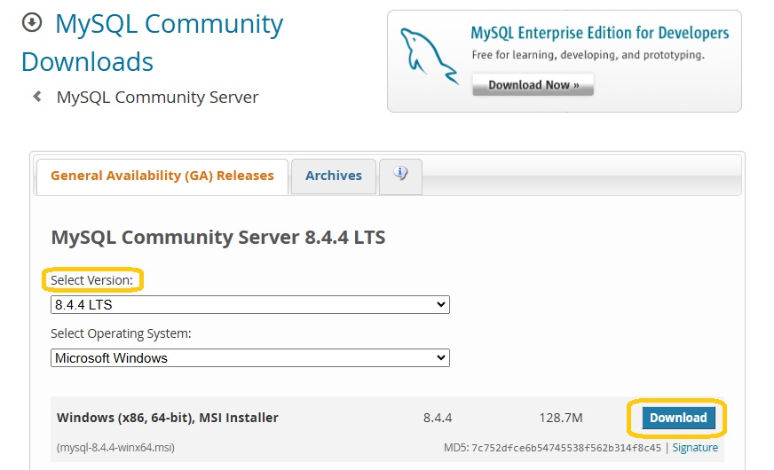This screenshot has height=470, width=774.
Task: Open the Signature link beside the MD5
Action: click(695, 447)
